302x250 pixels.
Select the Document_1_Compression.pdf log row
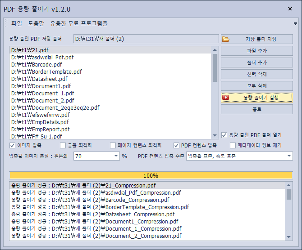pos(147,229)
